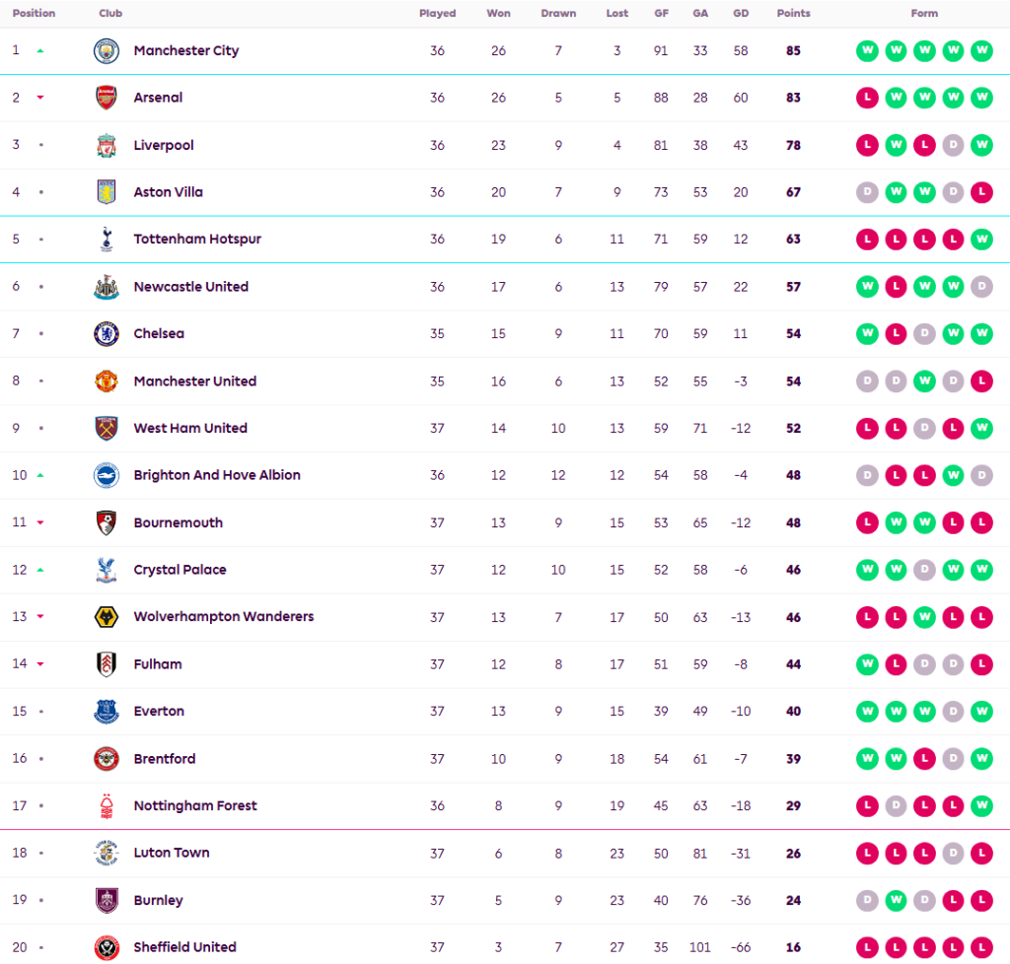Click the Sheffield United club crest
The height and width of the screenshot is (964, 1010).
[x=106, y=947]
